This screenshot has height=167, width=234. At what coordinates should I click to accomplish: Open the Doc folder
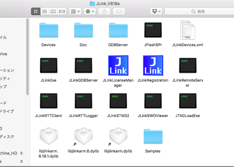[83, 30]
